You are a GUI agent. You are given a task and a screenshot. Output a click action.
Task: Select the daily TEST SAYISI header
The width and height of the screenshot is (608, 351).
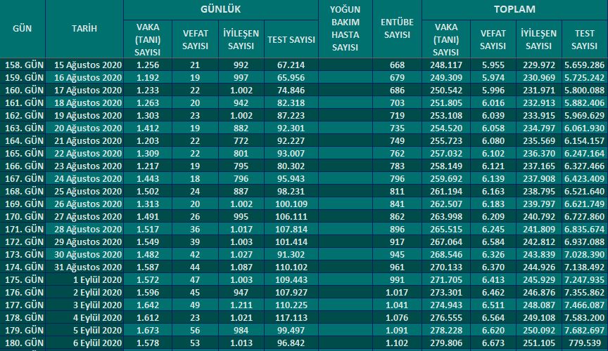291,39
